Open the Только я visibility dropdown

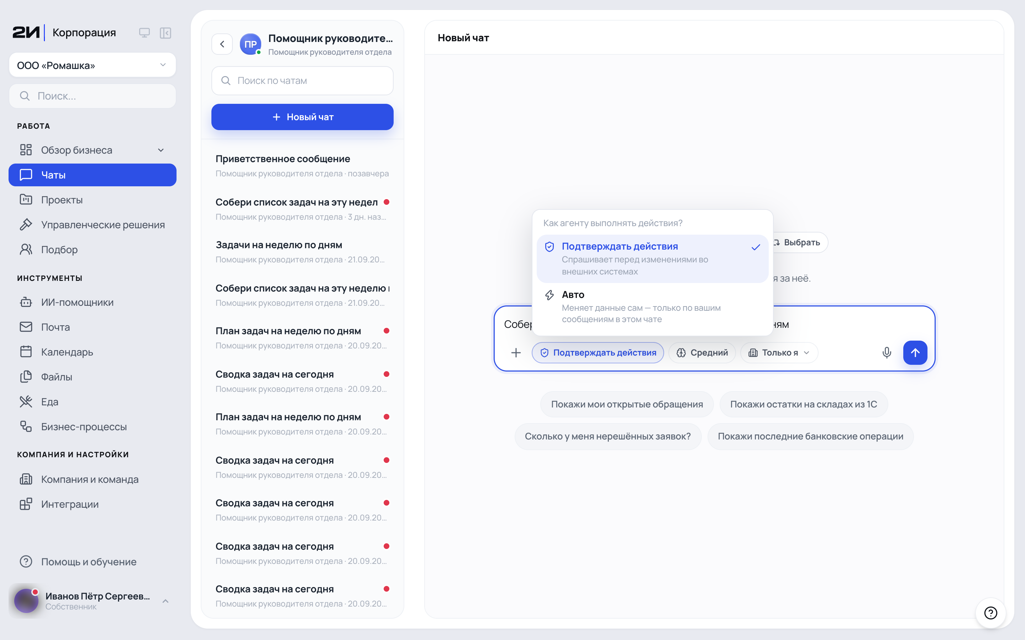pyautogui.click(x=779, y=353)
